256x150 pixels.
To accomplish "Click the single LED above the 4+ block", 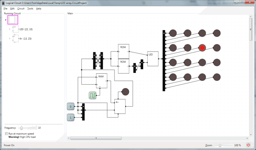I will 125,92.
